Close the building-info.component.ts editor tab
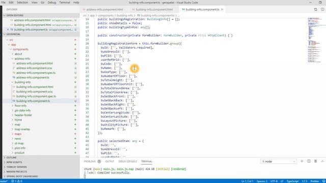The width and height of the screenshot is (326, 183). click(222, 9)
